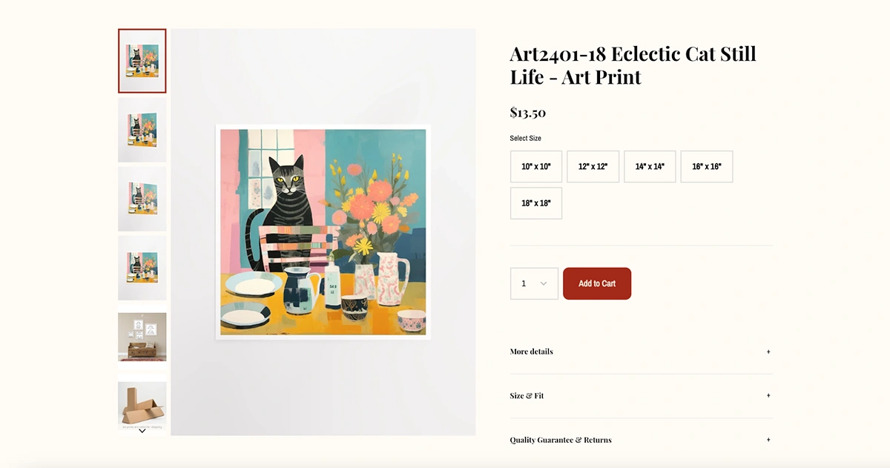Open the quantity dropdown
This screenshot has height=468, width=890.
pos(534,283)
